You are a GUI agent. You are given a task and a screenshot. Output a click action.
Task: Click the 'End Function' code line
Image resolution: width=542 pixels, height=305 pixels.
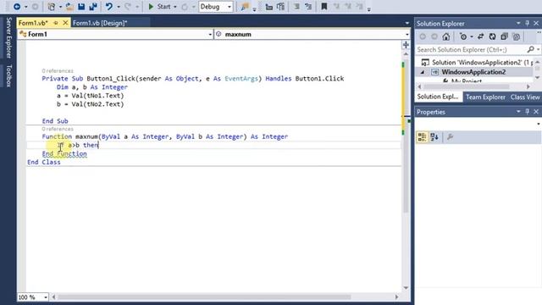coord(64,154)
